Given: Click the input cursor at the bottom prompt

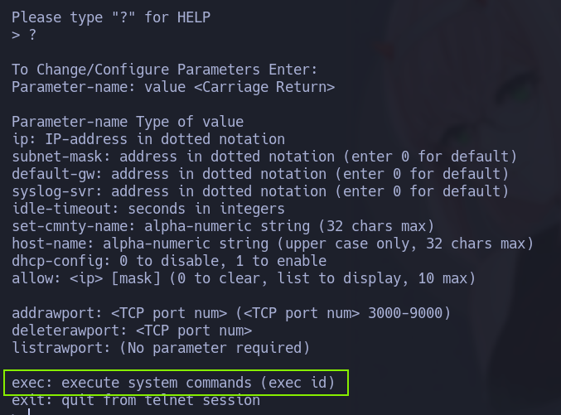Looking at the screenshot, I should tap(27, 412).
